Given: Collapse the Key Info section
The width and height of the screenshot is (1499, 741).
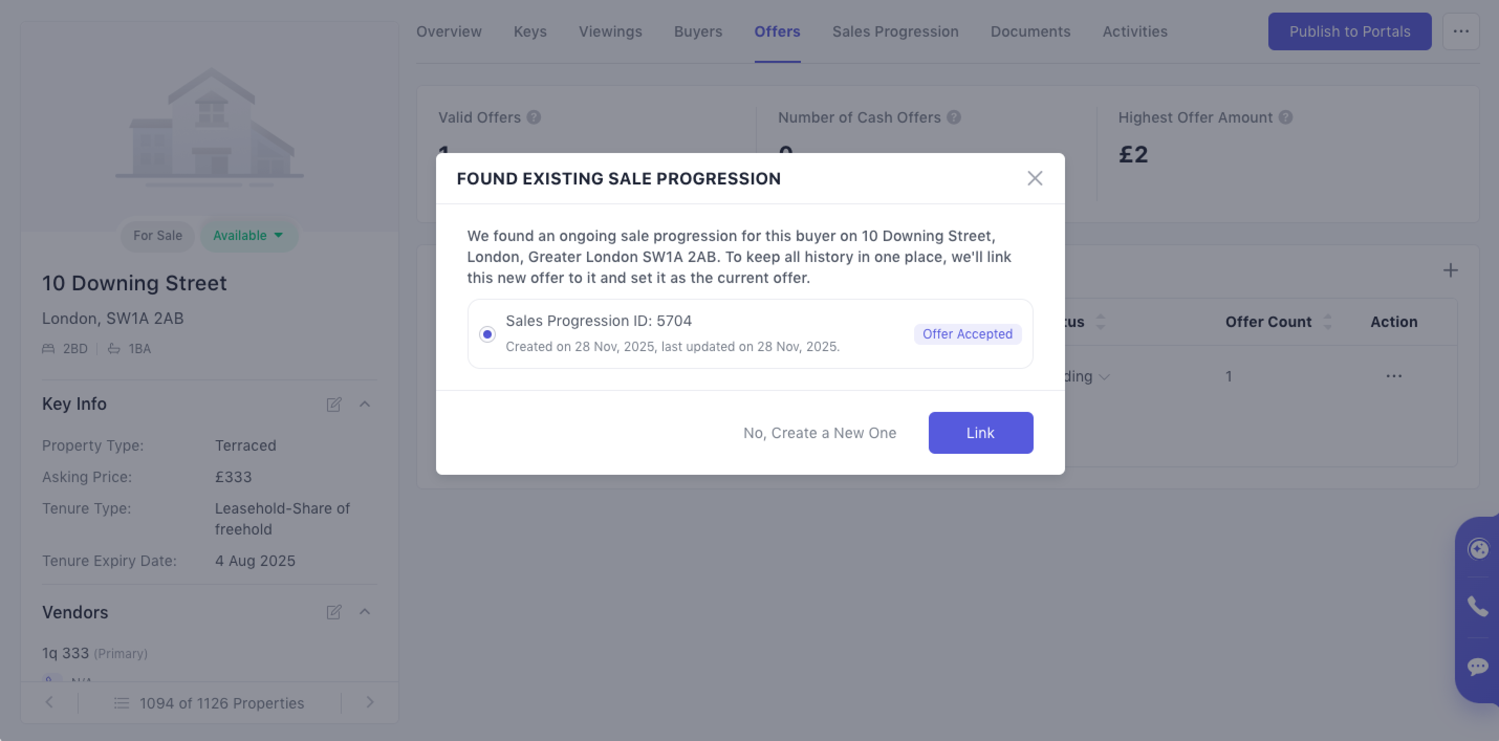Looking at the screenshot, I should [x=365, y=404].
